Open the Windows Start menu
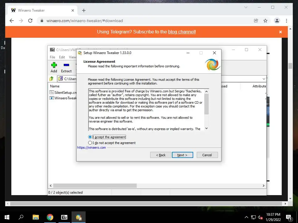This screenshot has width=298, height=223. click(x=7, y=217)
